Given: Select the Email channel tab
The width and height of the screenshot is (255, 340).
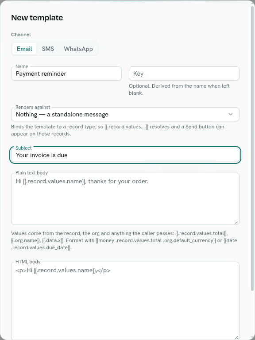Looking at the screenshot, I should 24,49.
